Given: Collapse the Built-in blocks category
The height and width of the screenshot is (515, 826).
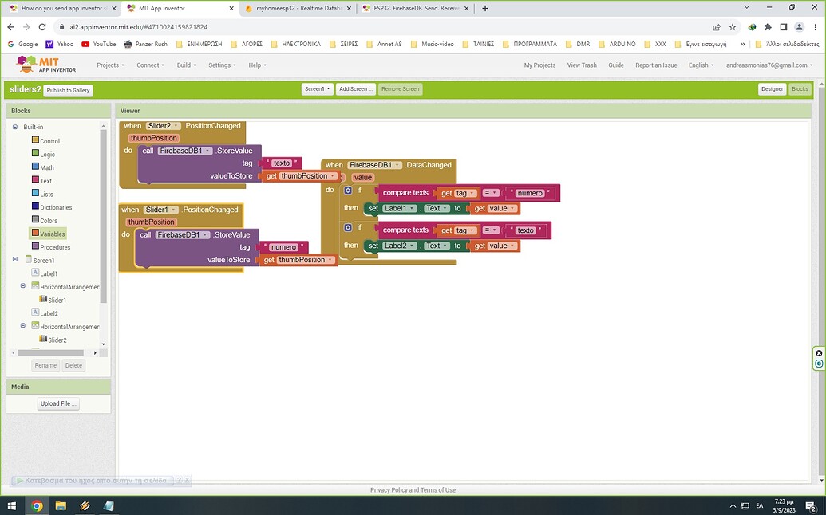Looking at the screenshot, I should pyautogui.click(x=14, y=127).
